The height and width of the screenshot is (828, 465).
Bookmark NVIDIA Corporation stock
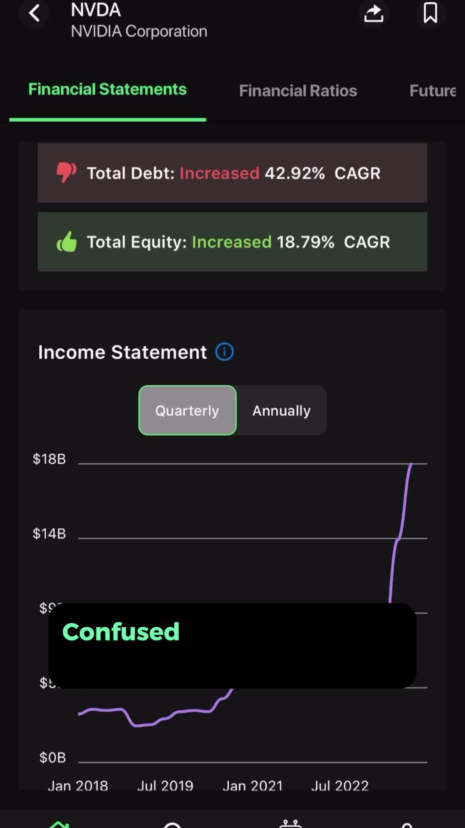coord(431,13)
